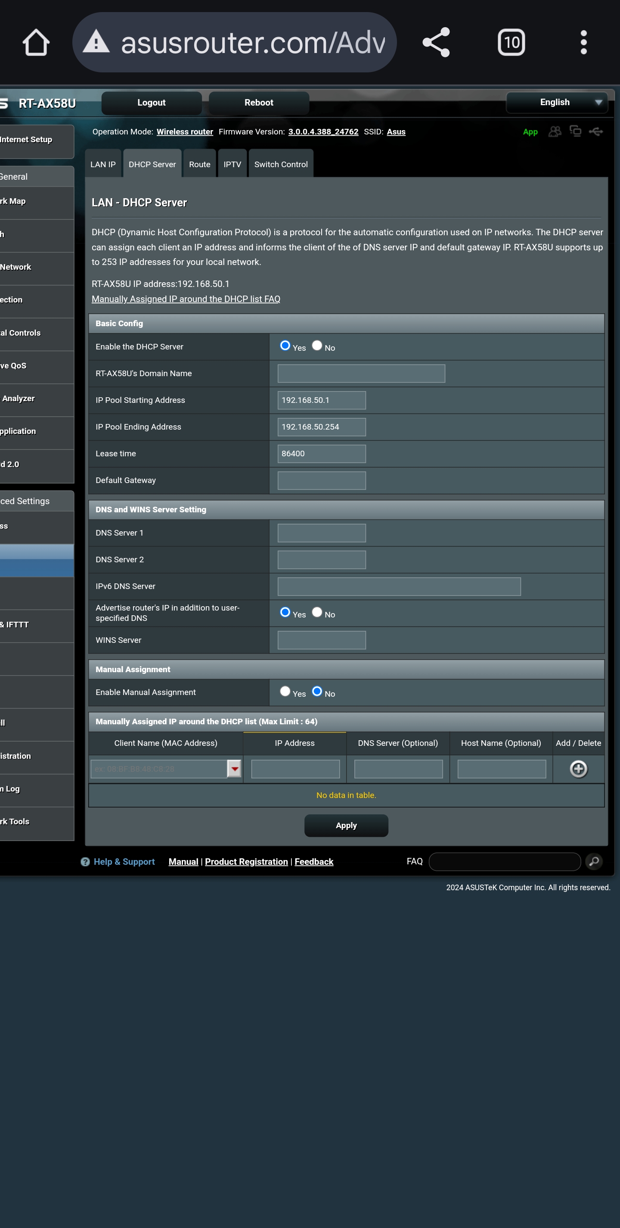Open the Manual link in footer
The width and height of the screenshot is (620, 1228).
click(x=183, y=861)
